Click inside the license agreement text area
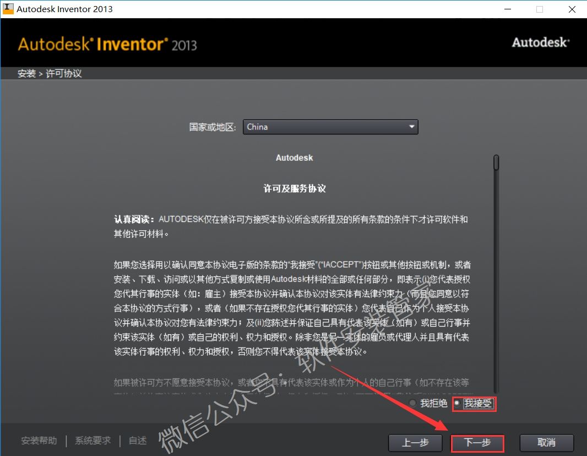Image resolution: width=587 pixels, height=456 pixels. (x=292, y=275)
